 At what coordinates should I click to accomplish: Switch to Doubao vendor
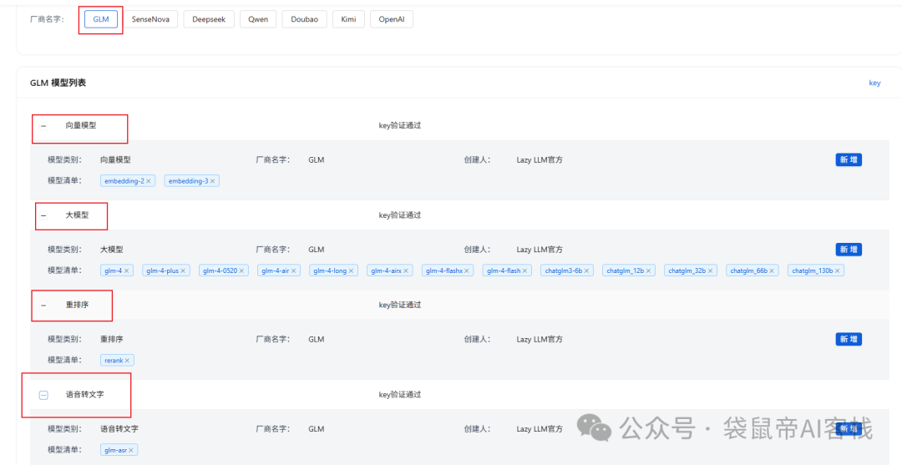pos(304,19)
